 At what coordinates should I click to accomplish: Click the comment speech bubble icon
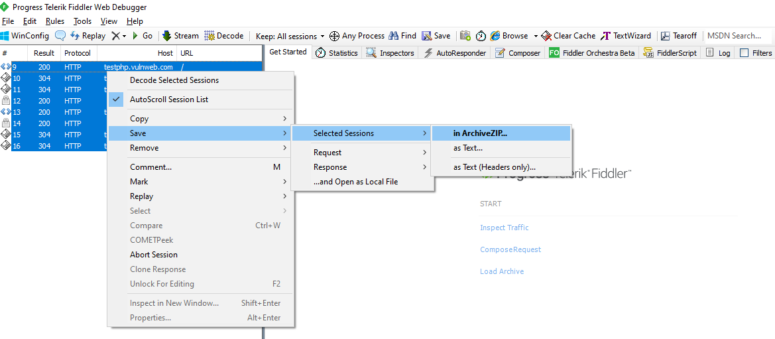(60, 36)
